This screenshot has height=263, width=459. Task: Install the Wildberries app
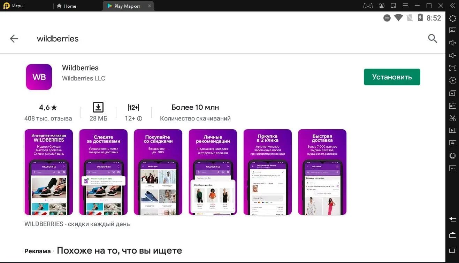coord(392,77)
